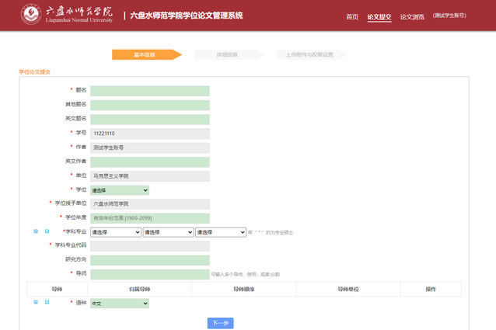The width and height of the screenshot is (496, 330).
Task: Expand the second 学科专业 dropdown
Action: tap(168, 232)
